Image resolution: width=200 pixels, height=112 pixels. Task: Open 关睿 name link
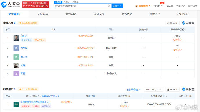pos(23,65)
